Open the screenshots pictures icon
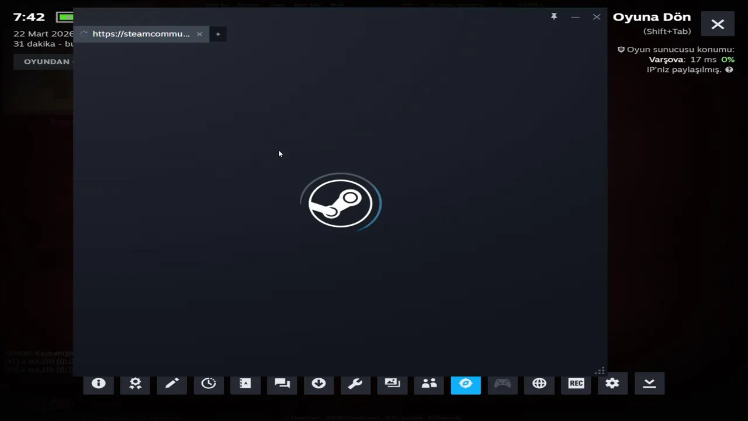748x421 pixels. point(392,384)
